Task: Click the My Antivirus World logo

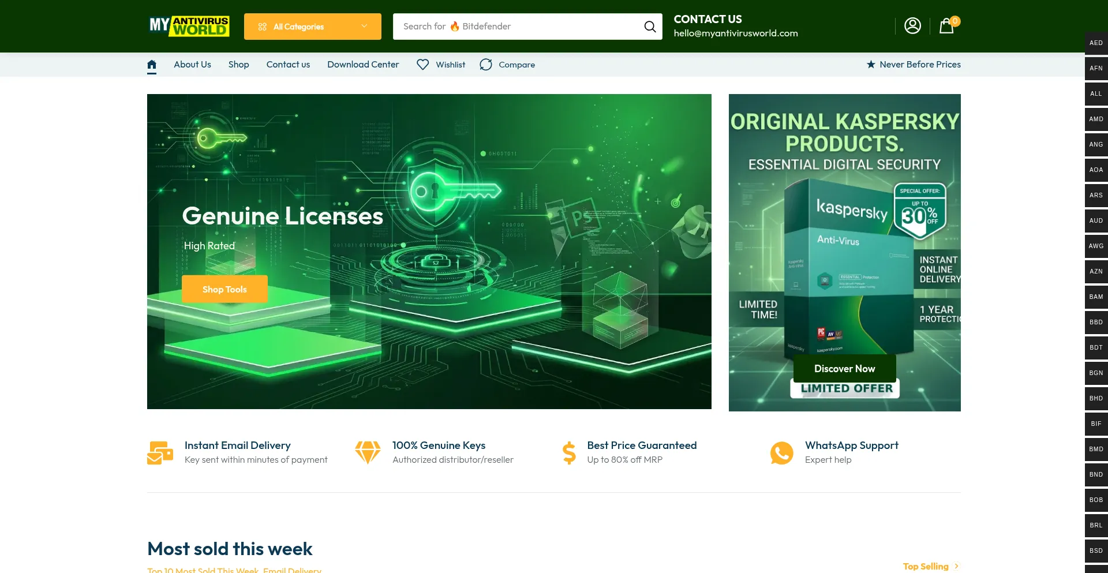Action: pyautogui.click(x=189, y=26)
